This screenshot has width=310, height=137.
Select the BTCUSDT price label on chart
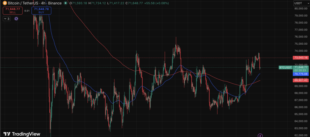tap(285, 67)
